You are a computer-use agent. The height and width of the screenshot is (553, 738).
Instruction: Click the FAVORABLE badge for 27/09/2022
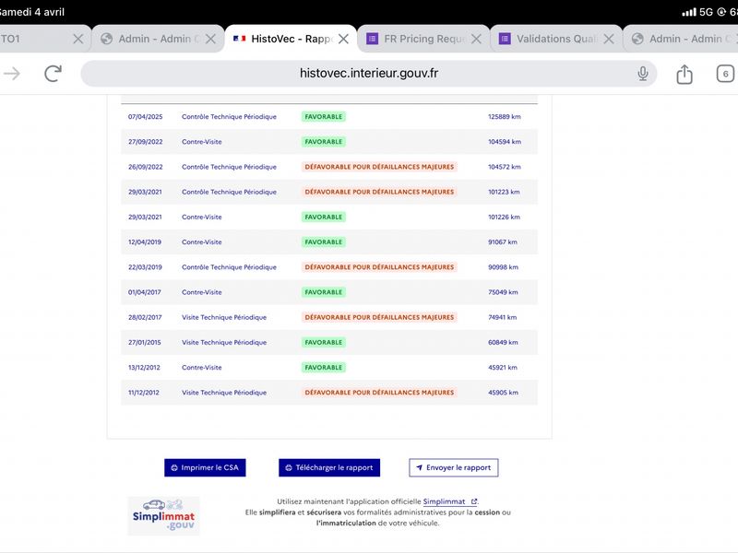tap(324, 142)
